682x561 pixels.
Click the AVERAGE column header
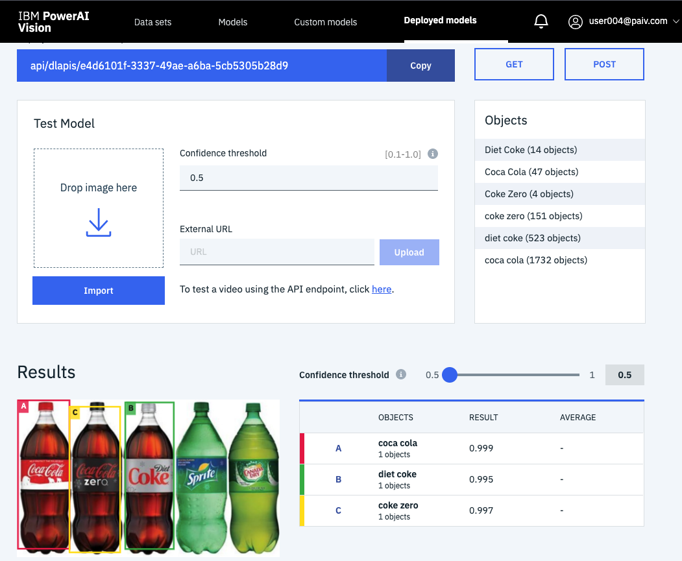pyautogui.click(x=578, y=418)
